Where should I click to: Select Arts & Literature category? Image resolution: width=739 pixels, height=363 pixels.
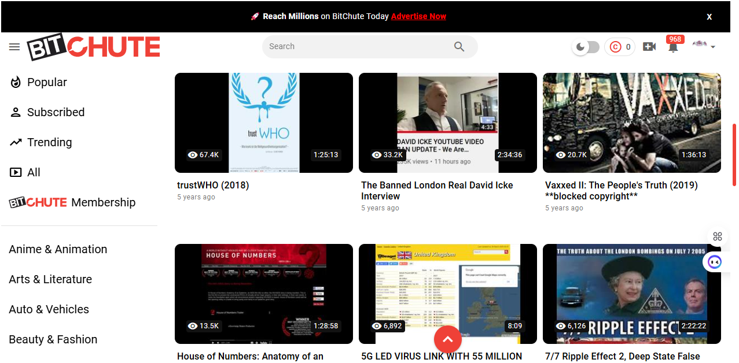[x=50, y=279]
